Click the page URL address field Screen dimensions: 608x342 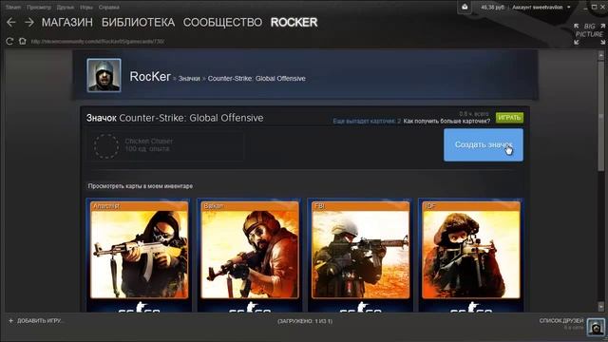[98, 41]
